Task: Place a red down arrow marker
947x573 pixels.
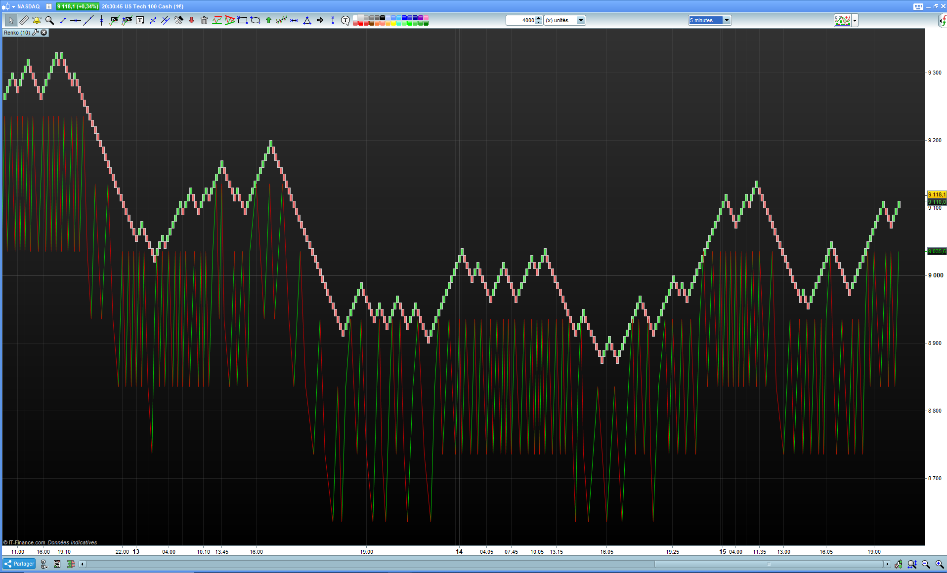Action: click(191, 20)
